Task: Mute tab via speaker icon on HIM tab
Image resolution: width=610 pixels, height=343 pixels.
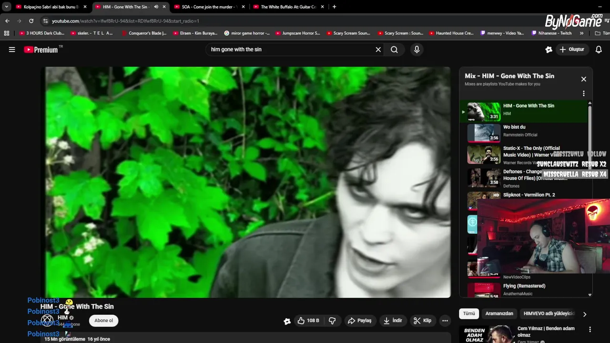Action: tap(156, 7)
